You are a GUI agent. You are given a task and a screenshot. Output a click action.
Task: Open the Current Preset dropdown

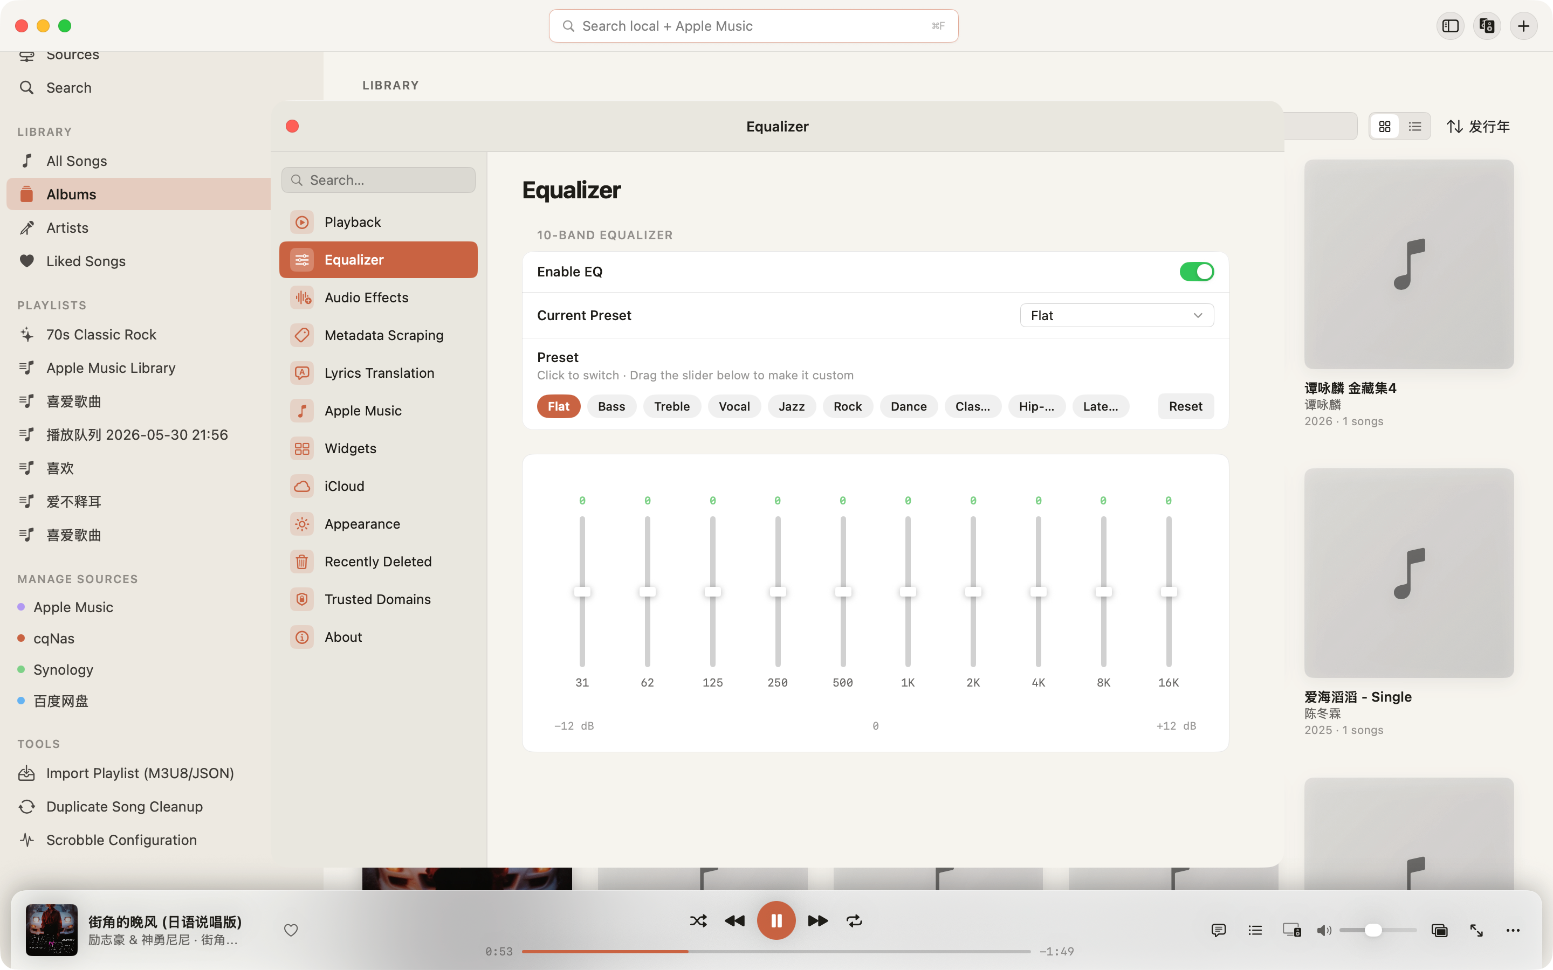pyautogui.click(x=1117, y=315)
